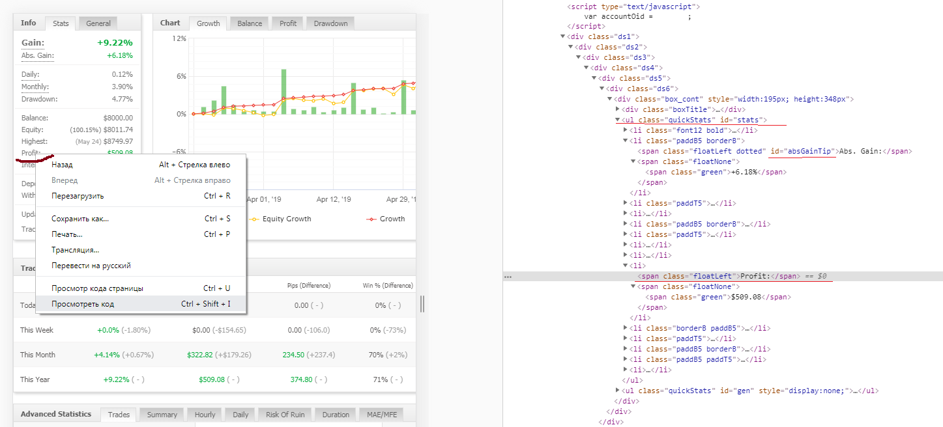Click the +9.22% Gain value
This screenshot has width=943, height=427.
[115, 43]
